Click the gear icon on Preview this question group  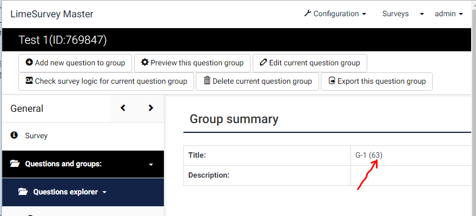pyautogui.click(x=144, y=63)
